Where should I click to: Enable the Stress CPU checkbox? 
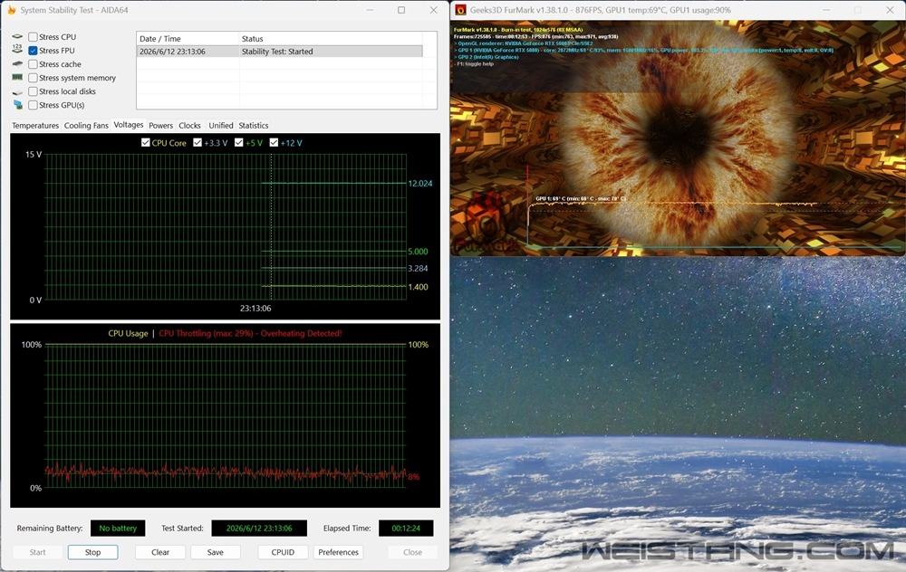(33, 37)
